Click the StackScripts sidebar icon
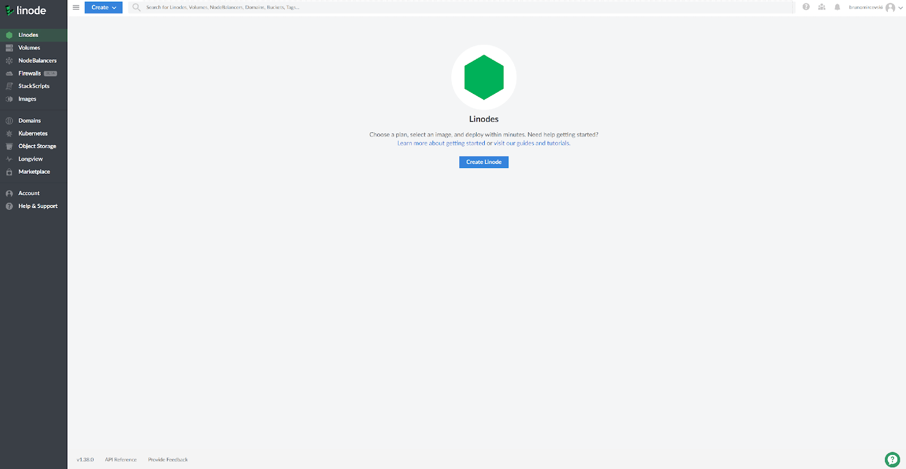906x469 pixels. pyautogui.click(x=9, y=86)
